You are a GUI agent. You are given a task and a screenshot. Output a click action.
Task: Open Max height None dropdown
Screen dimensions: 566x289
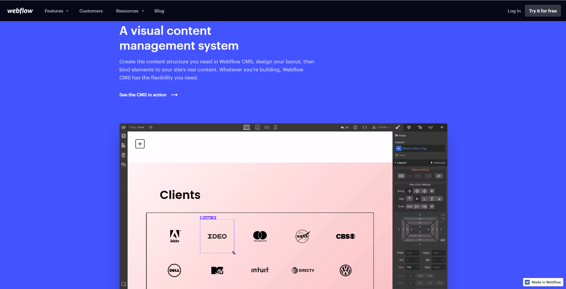[x=438, y=267]
